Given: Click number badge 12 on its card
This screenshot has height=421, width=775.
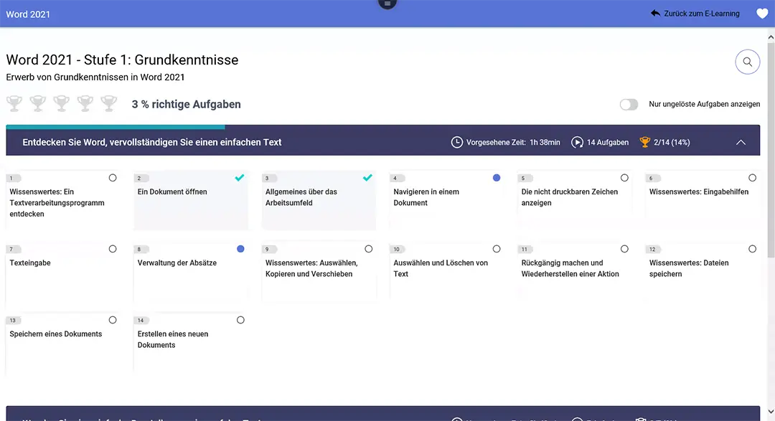Looking at the screenshot, I should pyautogui.click(x=652, y=250).
